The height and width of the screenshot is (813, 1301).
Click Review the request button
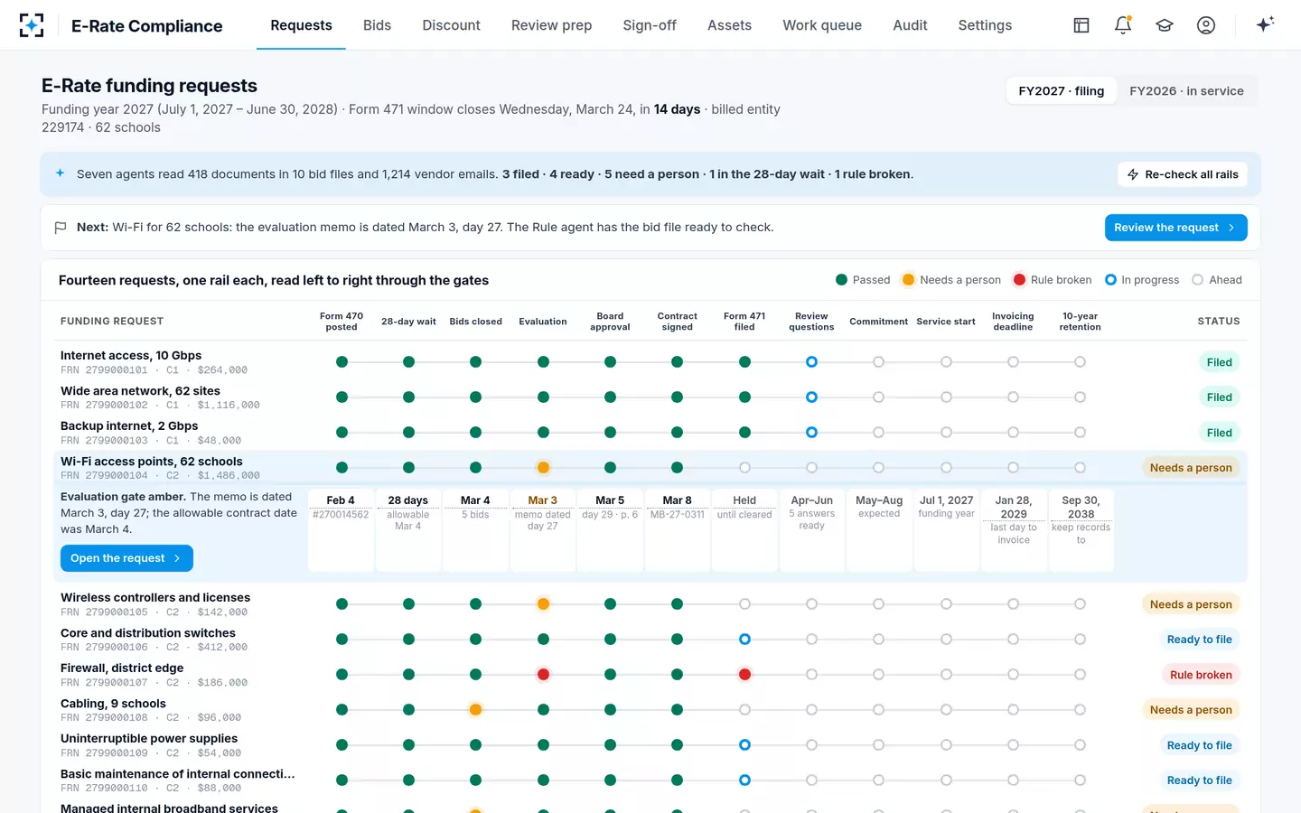click(1175, 228)
